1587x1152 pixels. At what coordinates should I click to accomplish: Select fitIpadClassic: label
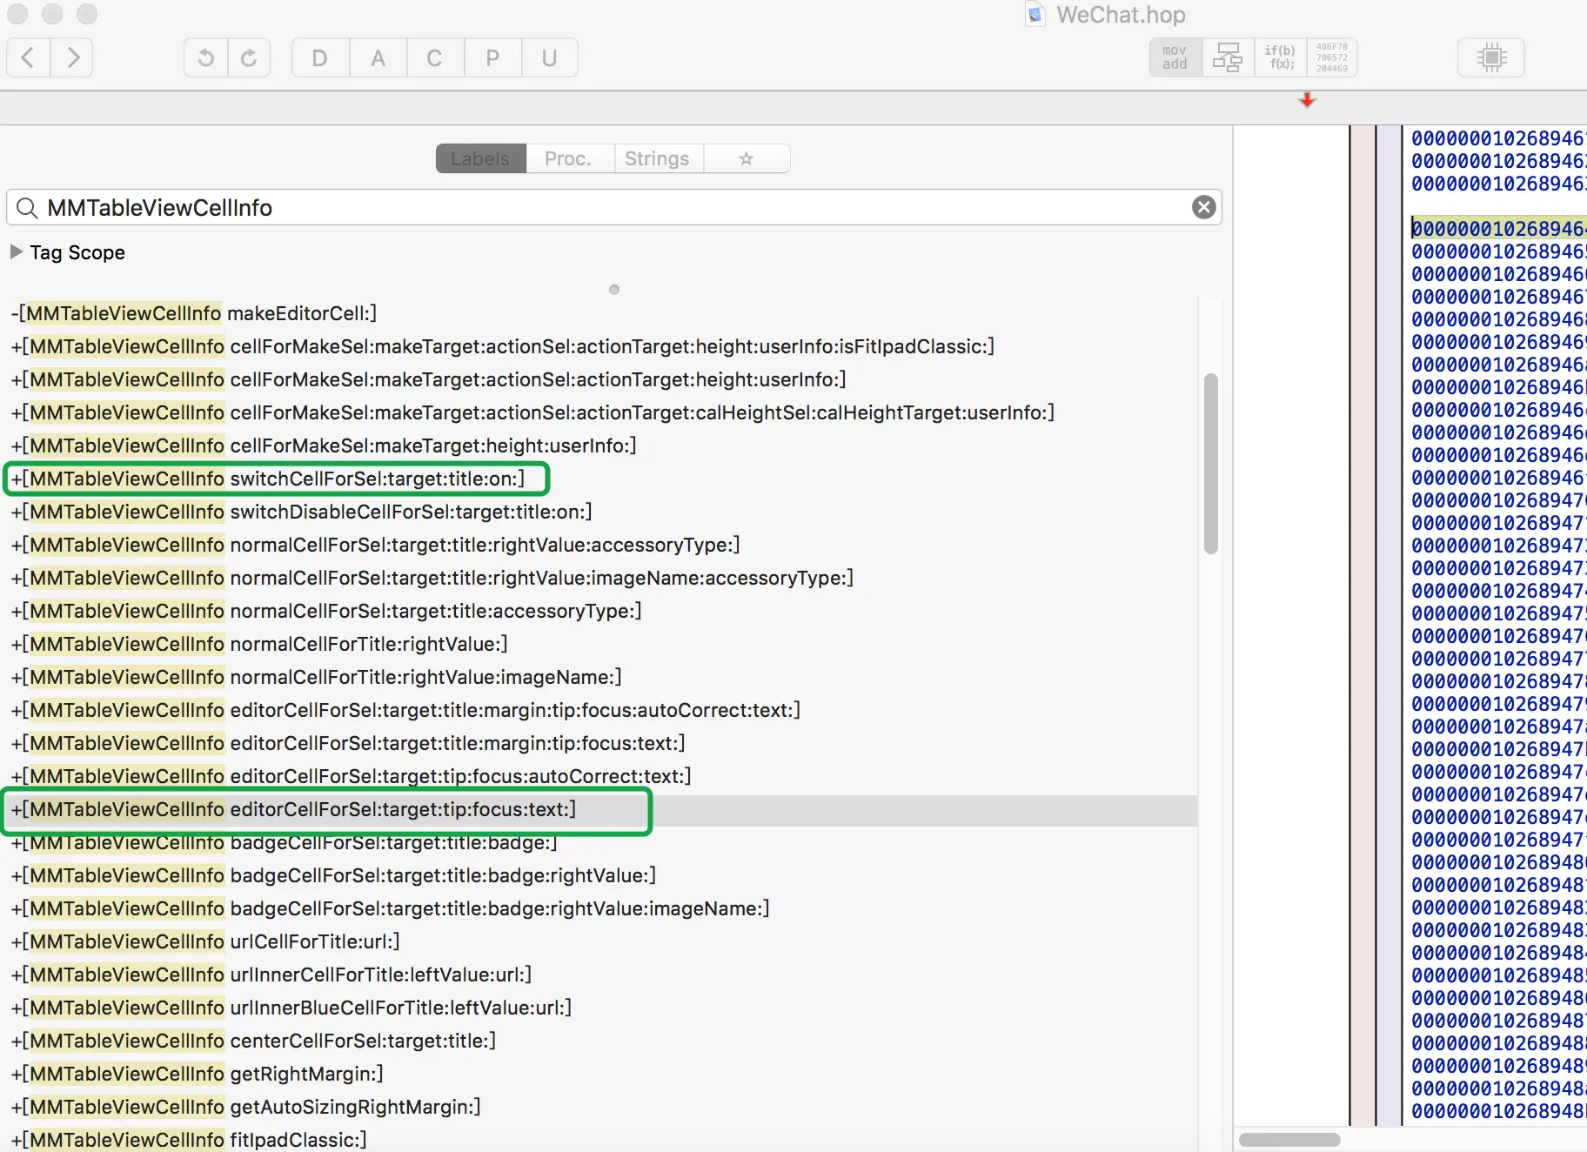(x=189, y=1140)
